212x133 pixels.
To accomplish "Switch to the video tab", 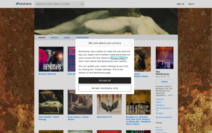I will coord(67,38).
